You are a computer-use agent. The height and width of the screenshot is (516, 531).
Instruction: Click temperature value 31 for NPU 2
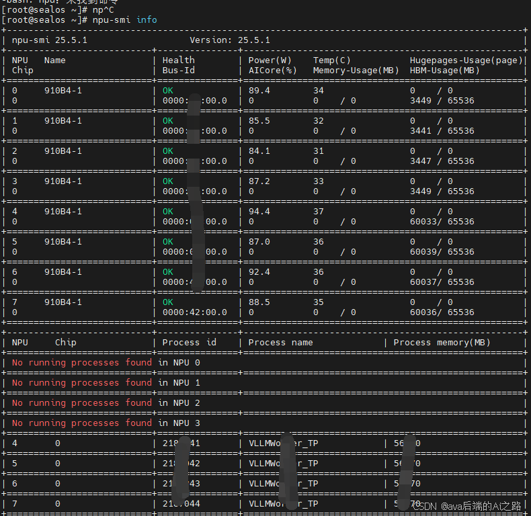pos(319,151)
